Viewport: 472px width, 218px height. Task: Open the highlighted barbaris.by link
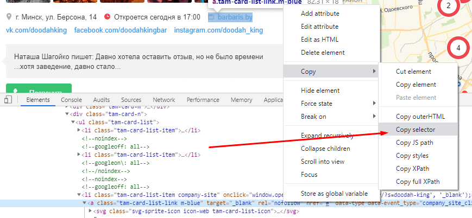click(235, 17)
